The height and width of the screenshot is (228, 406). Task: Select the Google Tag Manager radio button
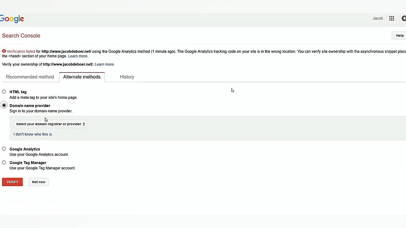tap(4, 162)
